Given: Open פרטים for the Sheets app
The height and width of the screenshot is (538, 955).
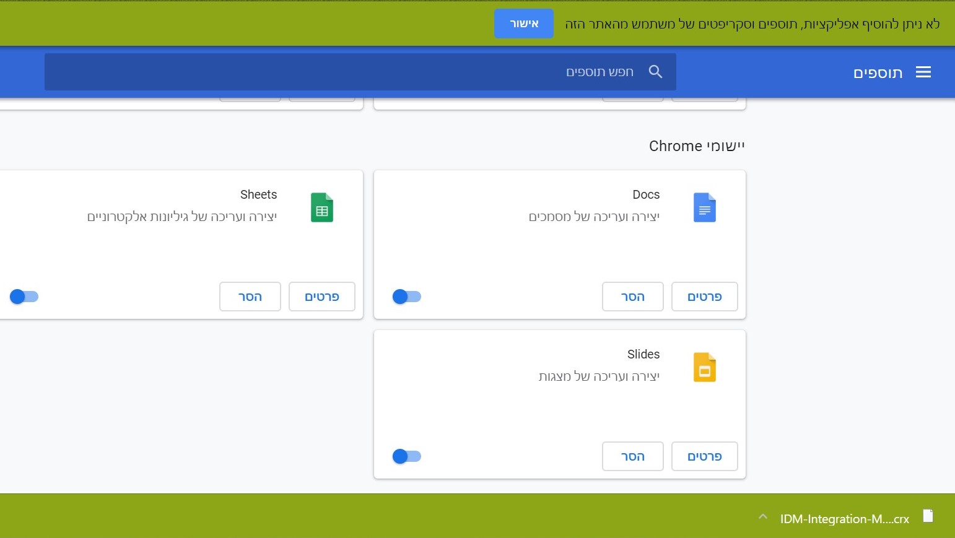Looking at the screenshot, I should [x=322, y=297].
